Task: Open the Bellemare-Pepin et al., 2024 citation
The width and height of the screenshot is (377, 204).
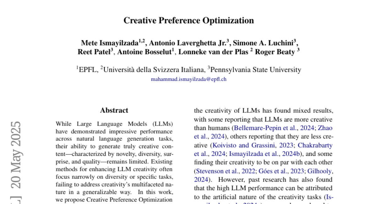Action: pos(275,128)
